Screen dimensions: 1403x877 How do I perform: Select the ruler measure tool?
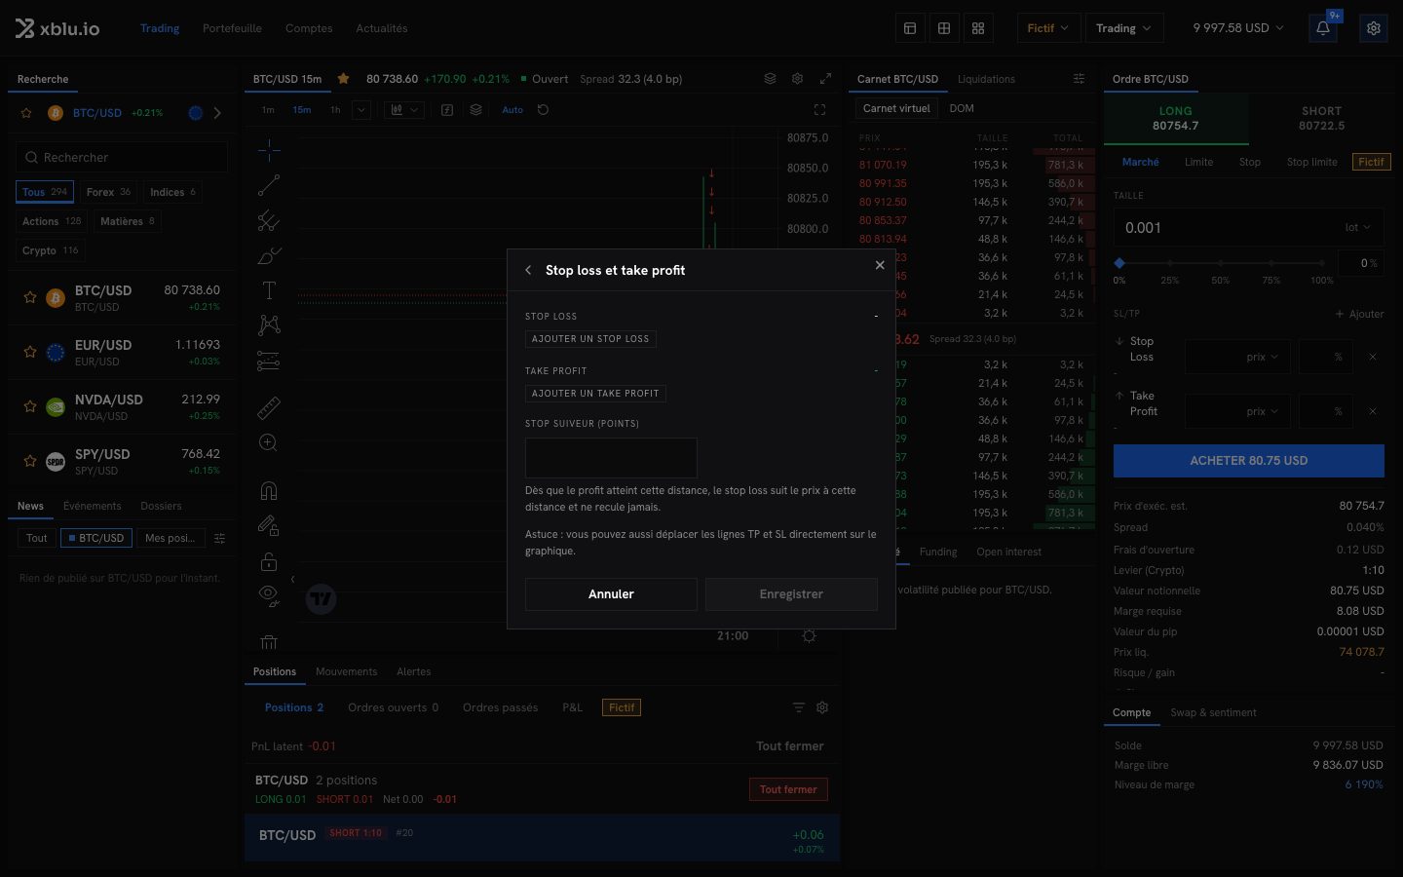coord(269,407)
